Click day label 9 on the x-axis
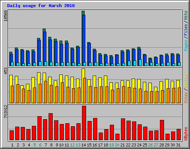Viewport: 190px width, 149px height. click(57, 145)
